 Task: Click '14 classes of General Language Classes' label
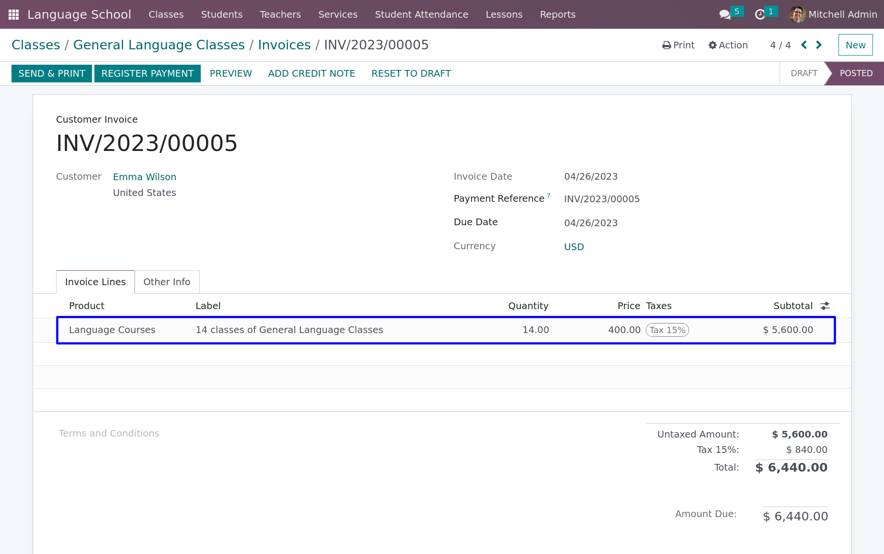point(289,330)
